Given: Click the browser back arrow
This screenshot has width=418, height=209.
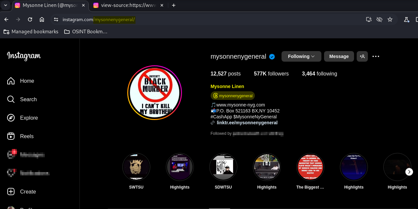Looking at the screenshot, I should coord(6,19).
